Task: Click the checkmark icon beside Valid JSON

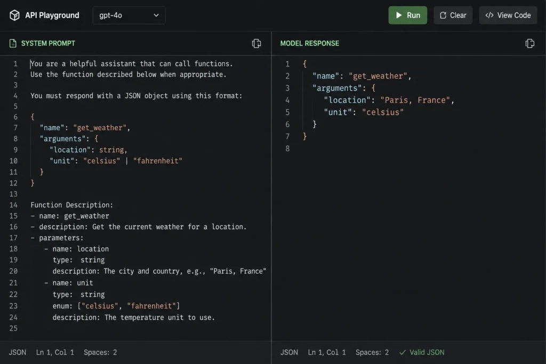Action: [x=403, y=352]
